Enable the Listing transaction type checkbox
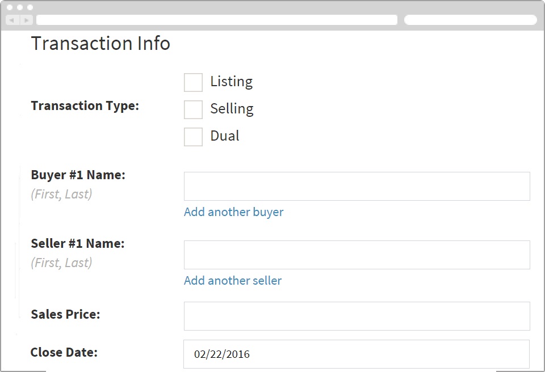Image resolution: width=545 pixels, height=372 pixels. coord(193,82)
